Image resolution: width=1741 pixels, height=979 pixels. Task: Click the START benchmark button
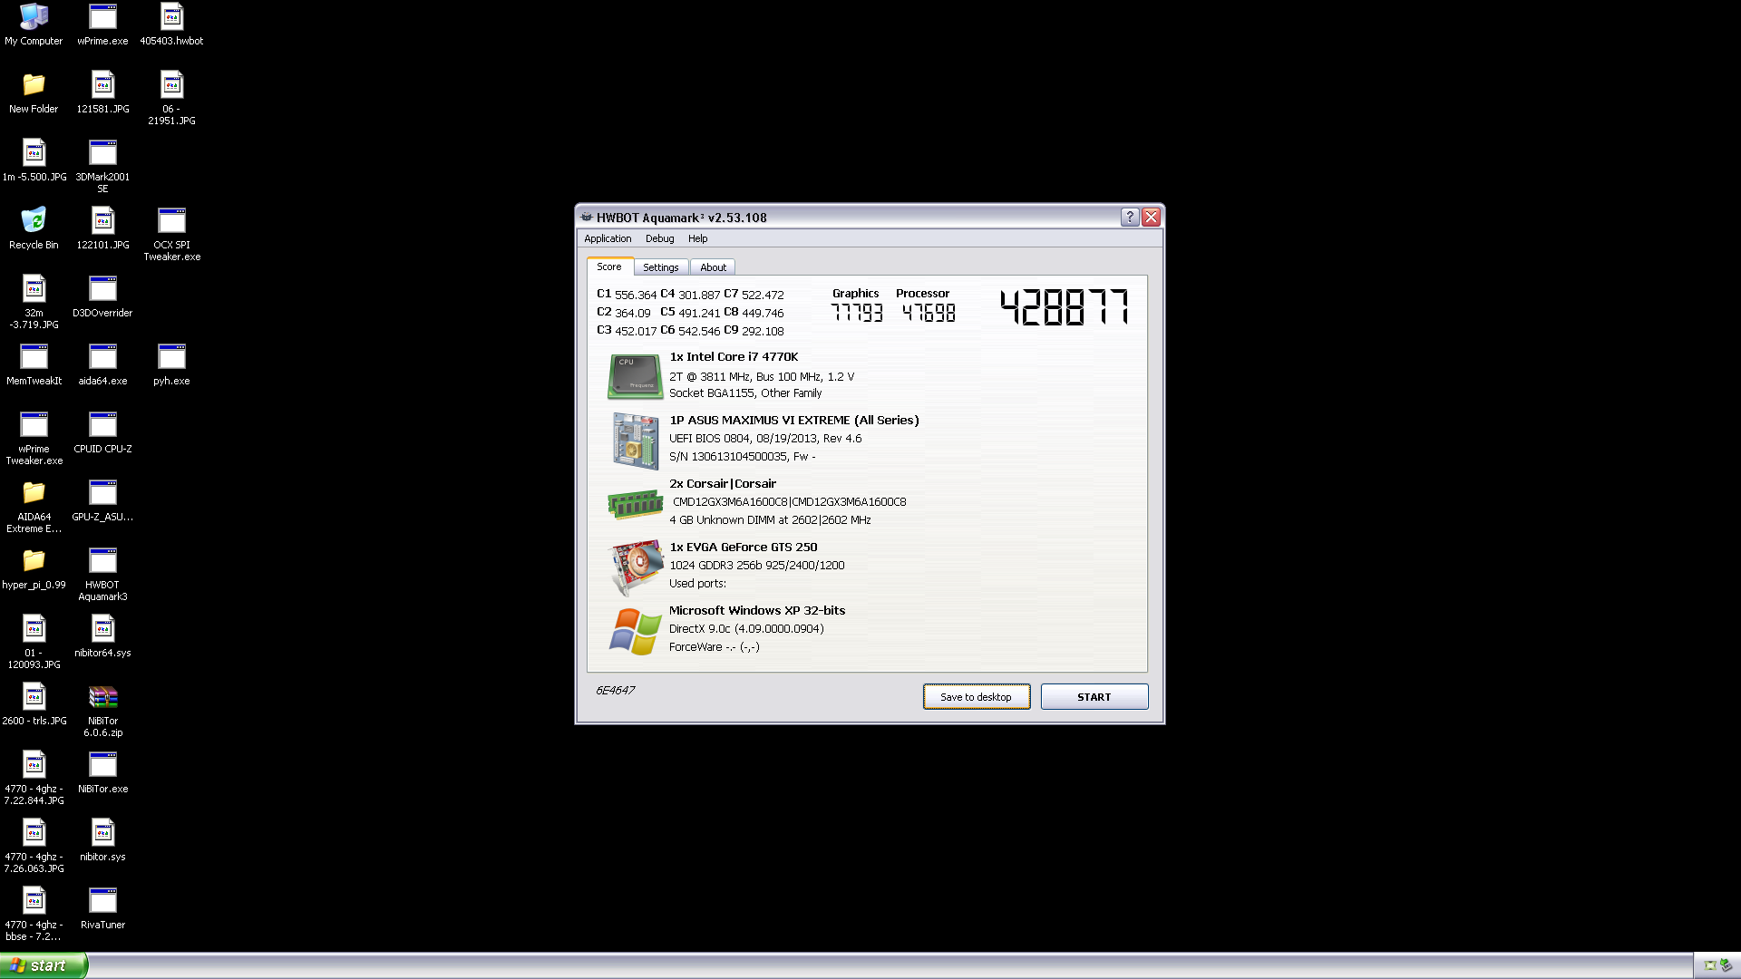[x=1094, y=697]
